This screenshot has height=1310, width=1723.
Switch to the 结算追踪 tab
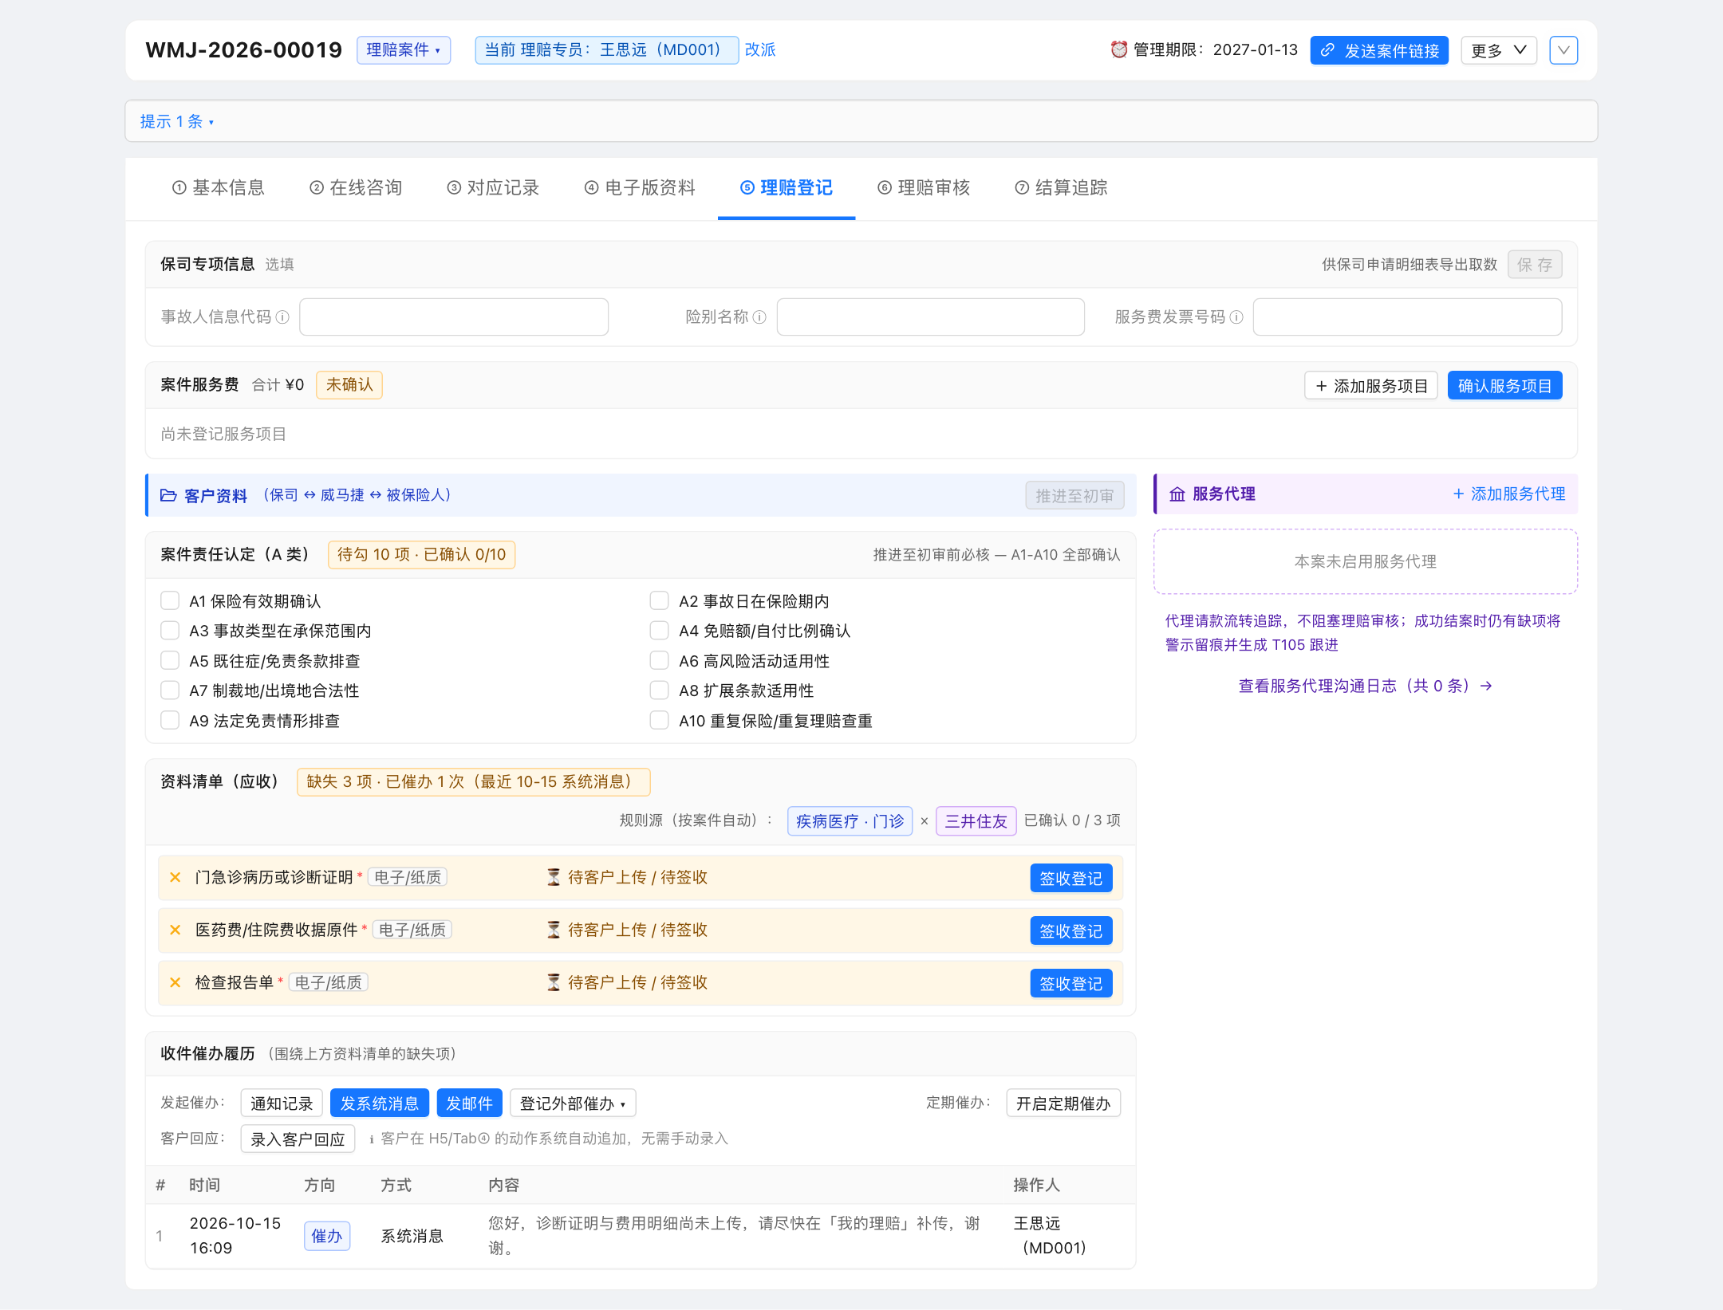point(1061,187)
